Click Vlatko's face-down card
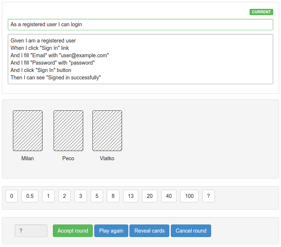 107,131
